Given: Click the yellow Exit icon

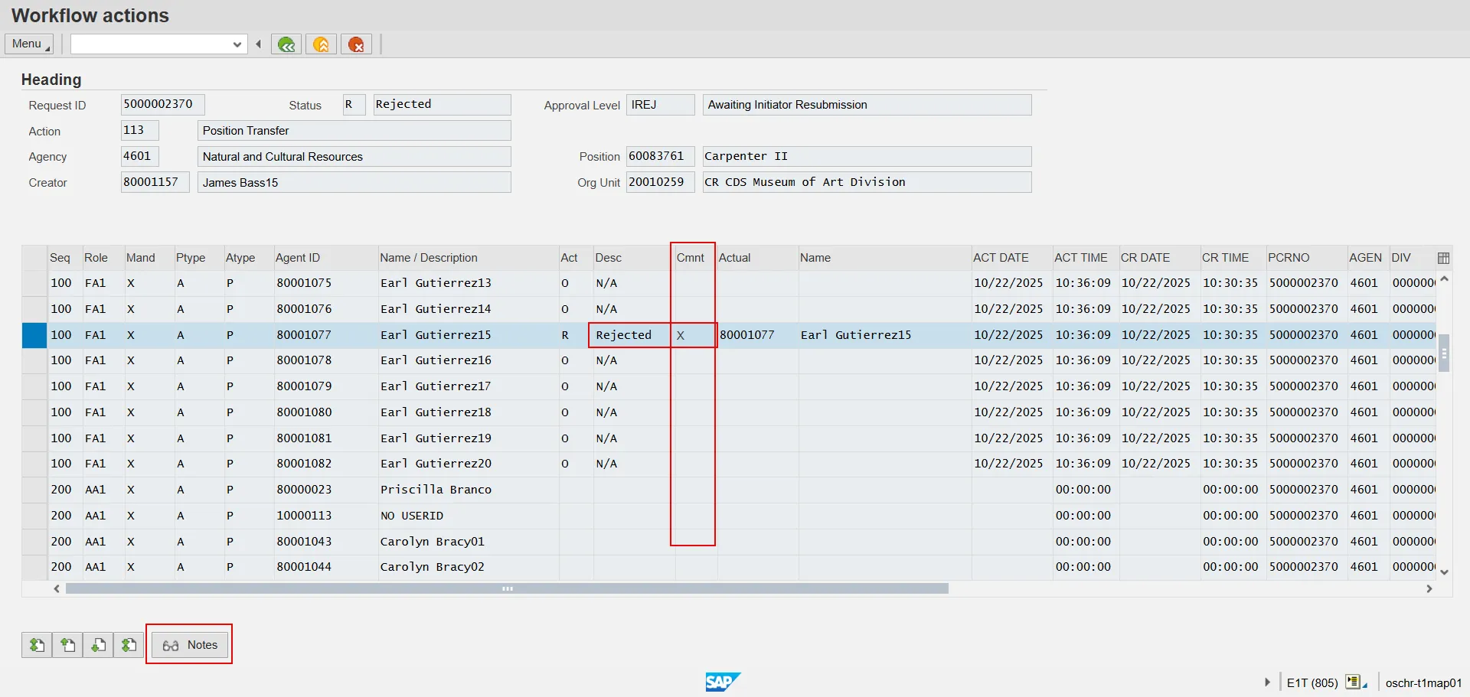Looking at the screenshot, I should [x=322, y=44].
